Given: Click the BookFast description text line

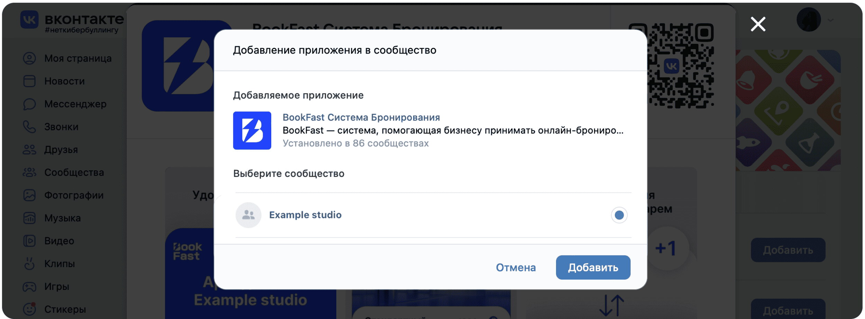Looking at the screenshot, I should (x=453, y=131).
